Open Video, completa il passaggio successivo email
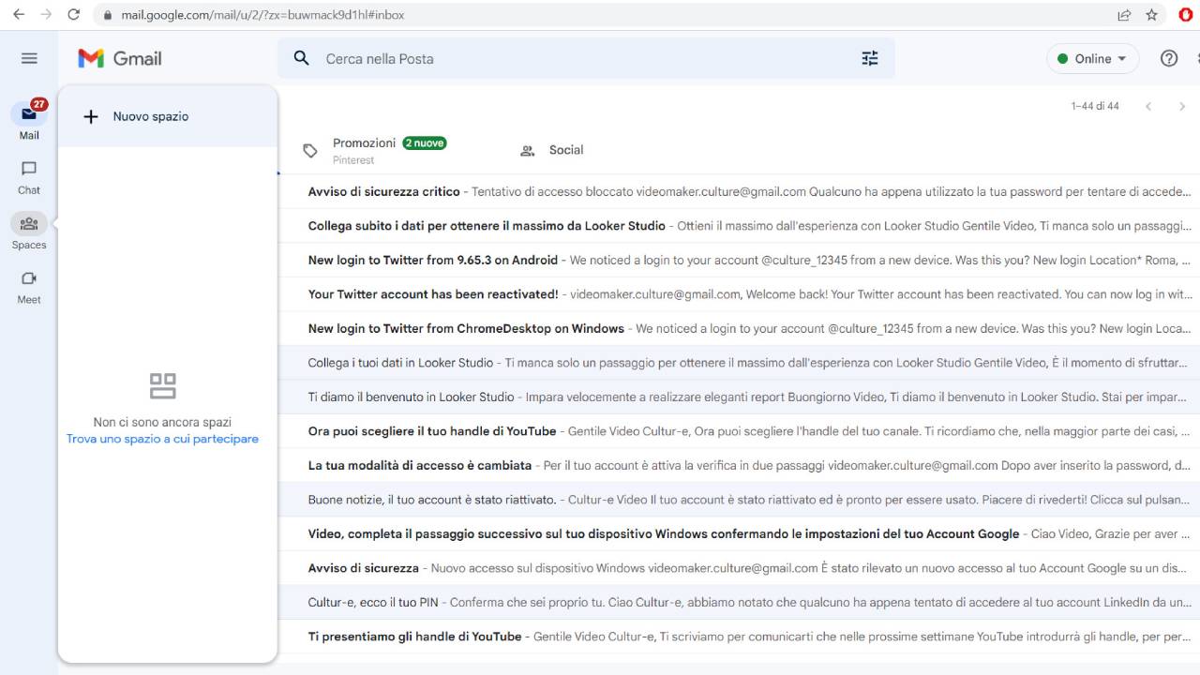Image resolution: width=1200 pixels, height=675 pixels. (x=739, y=533)
